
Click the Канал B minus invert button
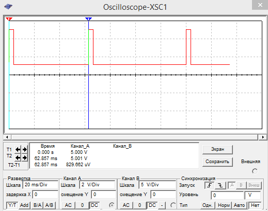[x=162, y=205]
